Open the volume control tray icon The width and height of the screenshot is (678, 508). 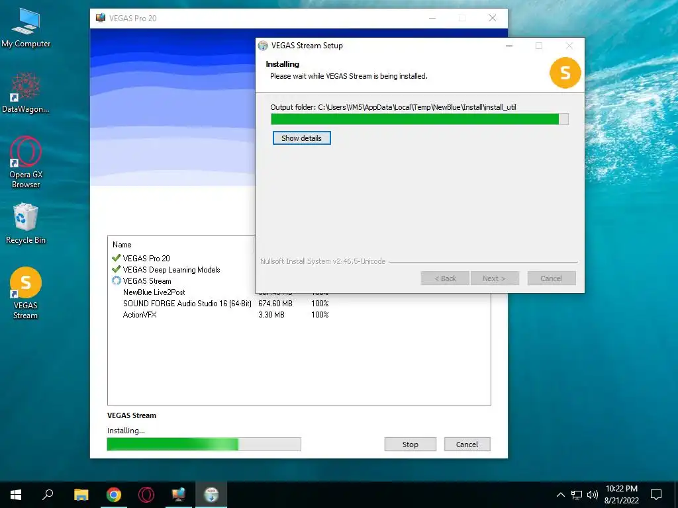tap(593, 495)
